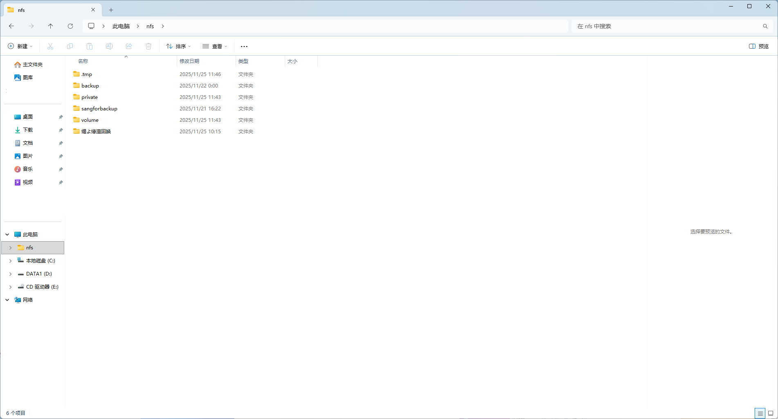
Task: Unpin 下载 using its pin icon
Action: [61, 130]
